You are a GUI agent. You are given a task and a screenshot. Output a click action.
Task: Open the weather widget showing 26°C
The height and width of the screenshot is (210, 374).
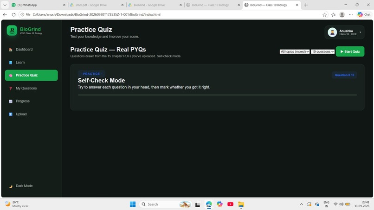pyautogui.click(x=17, y=204)
